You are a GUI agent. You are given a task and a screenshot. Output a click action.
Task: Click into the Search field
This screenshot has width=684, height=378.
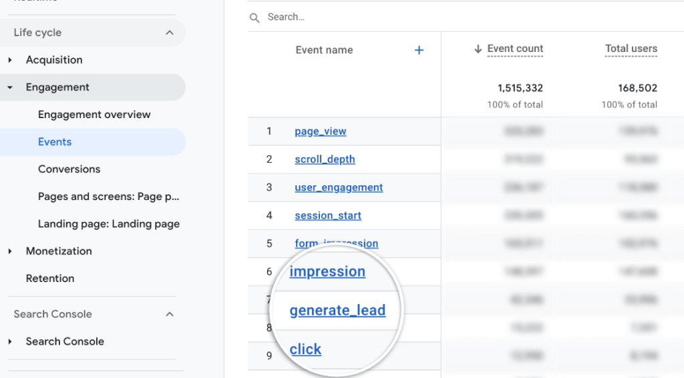(x=401, y=17)
